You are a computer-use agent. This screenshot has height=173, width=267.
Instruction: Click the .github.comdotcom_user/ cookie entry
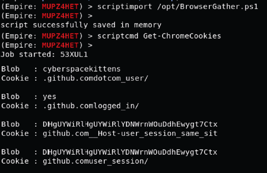(96, 78)
